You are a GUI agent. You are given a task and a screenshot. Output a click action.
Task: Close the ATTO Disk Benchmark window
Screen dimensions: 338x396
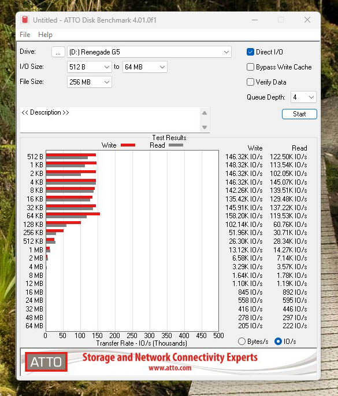point(307,20)
